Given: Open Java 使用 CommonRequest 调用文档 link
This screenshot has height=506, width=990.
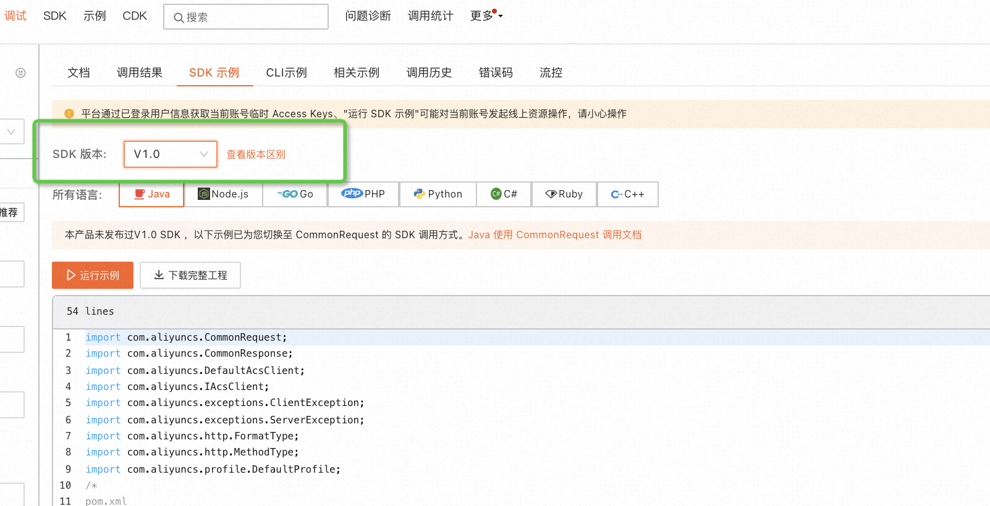Looking at the screenshot, I should [555, 235].
